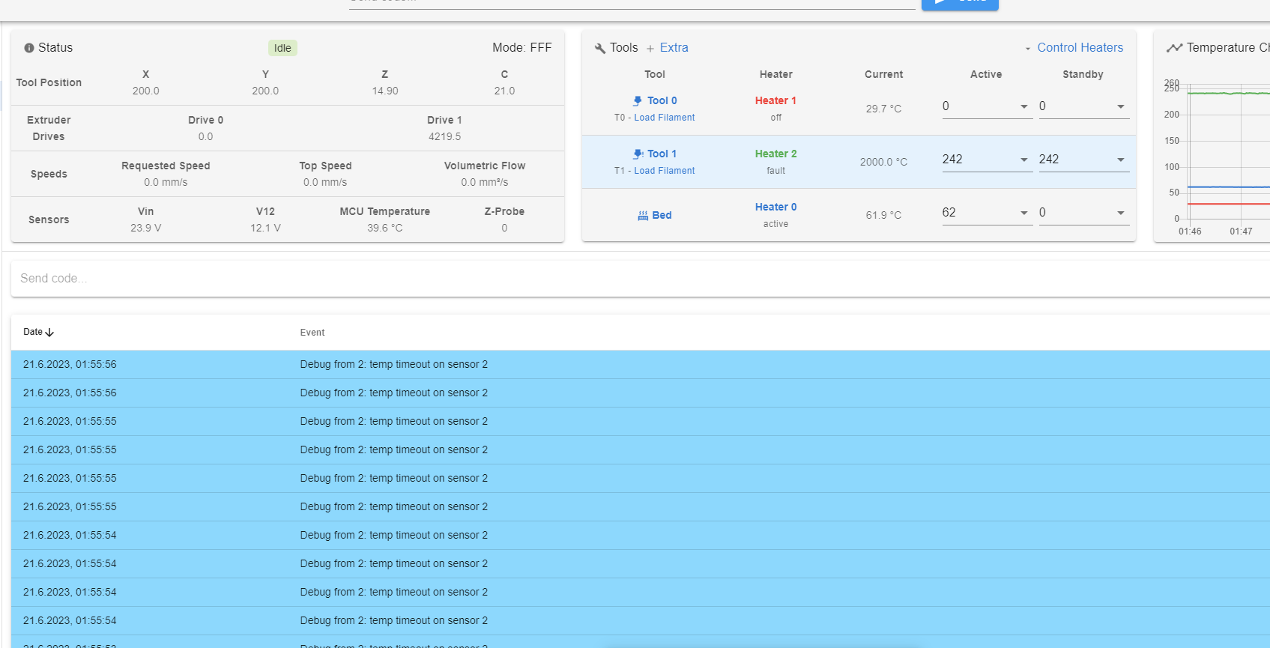Click the Event column header
This screenshot has height=648, width=1270.
[312, 333]
